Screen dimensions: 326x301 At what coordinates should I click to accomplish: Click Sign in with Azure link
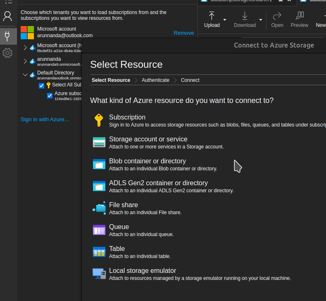[45, 119]
